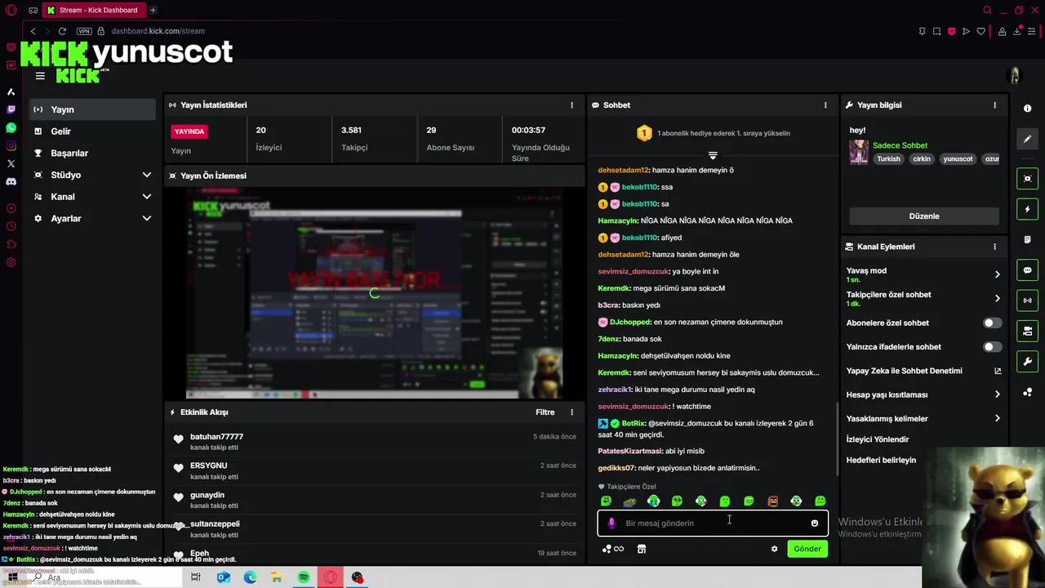Click Hedefleri belirleyin
This screenshot has width=1045, height=588.
point(881,460)
